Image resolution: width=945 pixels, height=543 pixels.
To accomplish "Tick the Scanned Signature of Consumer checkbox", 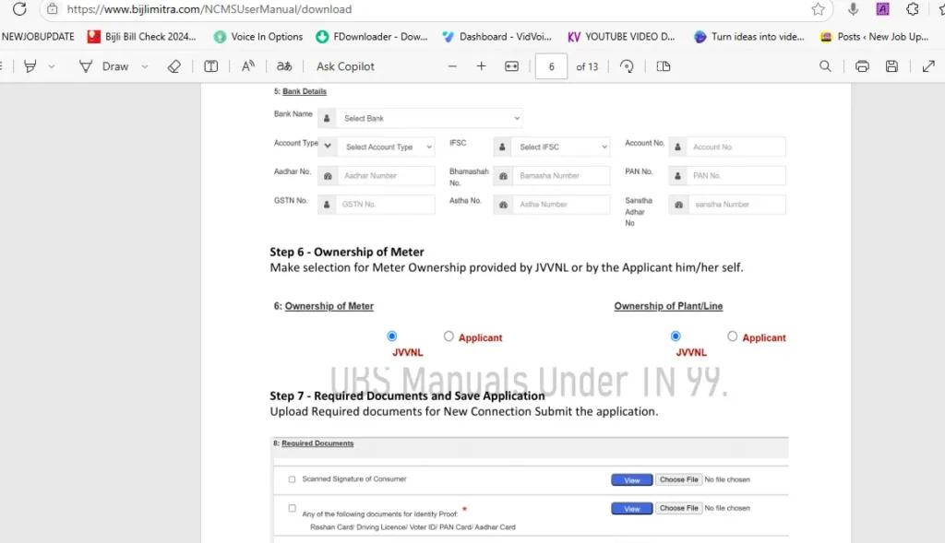I will [x=293, y=479].
